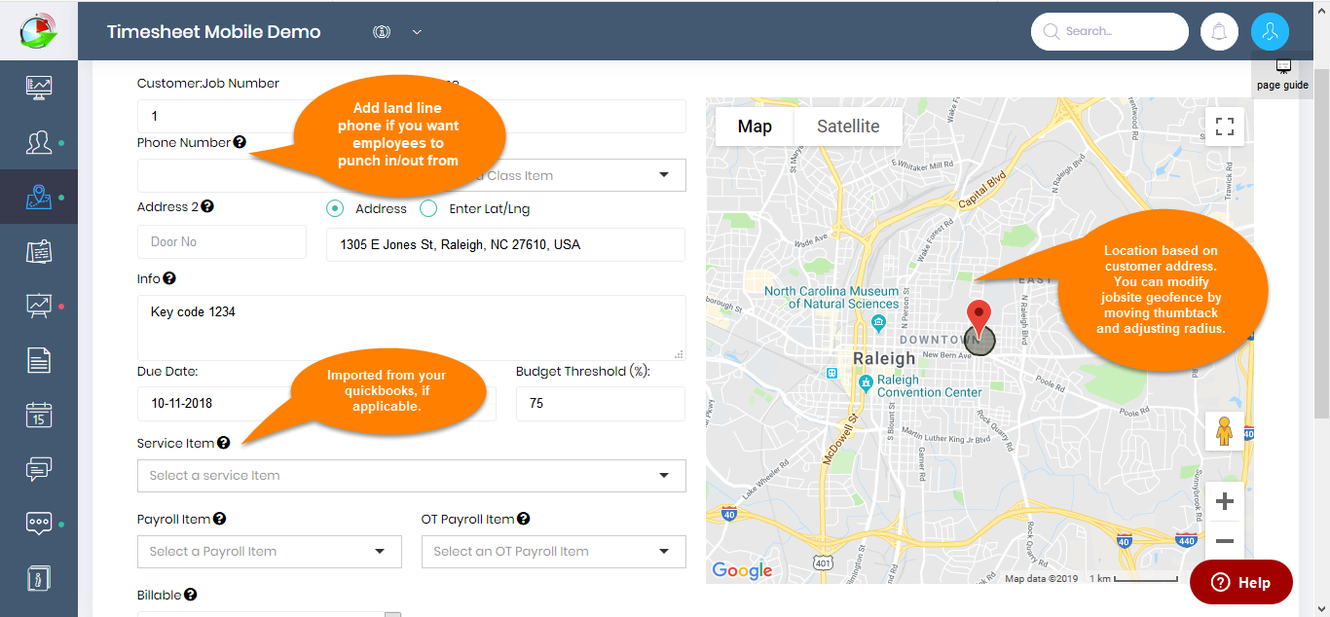Click the Google logo on the map
The width and height of the screenshot is (1330, 617).
point(742,570)
